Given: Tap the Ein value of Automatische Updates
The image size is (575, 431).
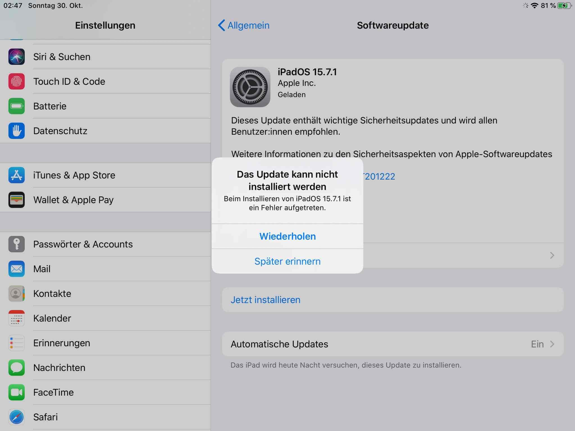Looking at the screenshot, I should pyautogui.click(x=537, y=344).
